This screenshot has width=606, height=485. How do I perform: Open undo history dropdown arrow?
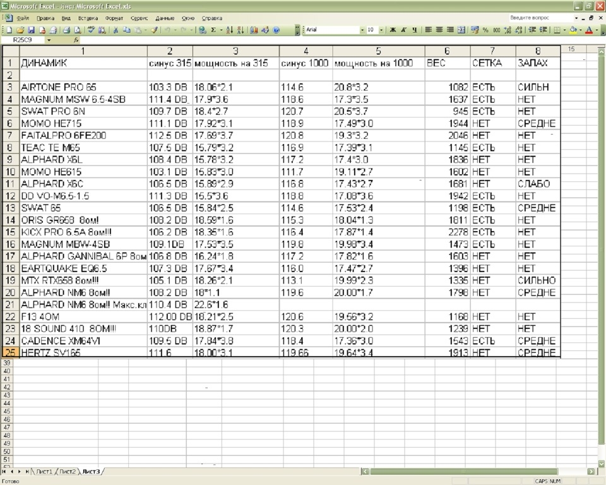tap(175, 30)
